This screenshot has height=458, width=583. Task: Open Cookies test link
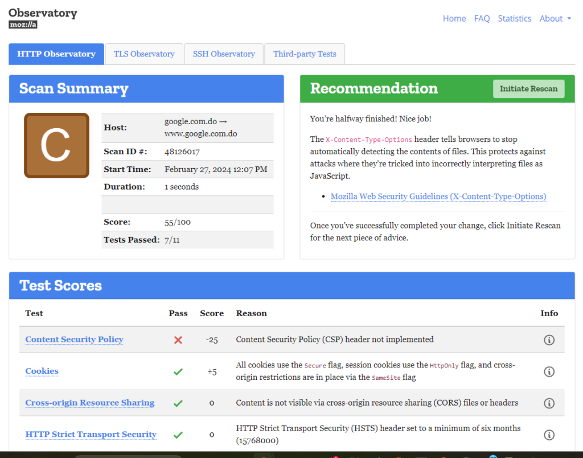point(42,371)
